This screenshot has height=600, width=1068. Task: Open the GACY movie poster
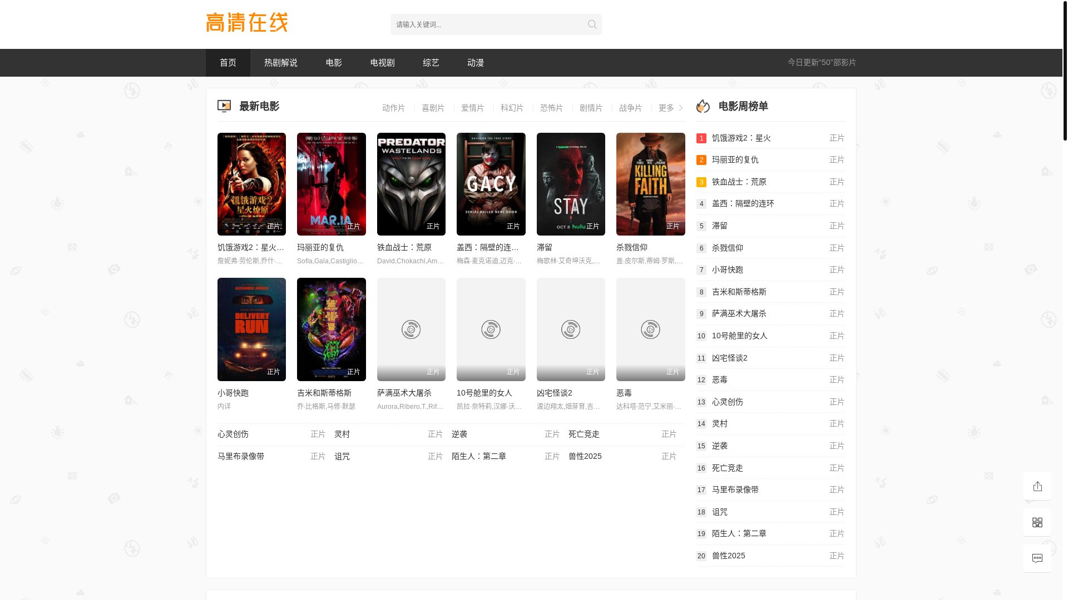coord(491,184)
